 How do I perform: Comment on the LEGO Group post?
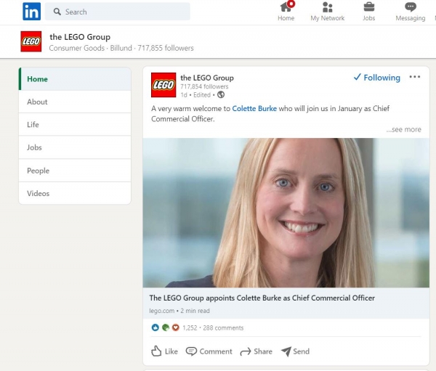click(209, 351)
